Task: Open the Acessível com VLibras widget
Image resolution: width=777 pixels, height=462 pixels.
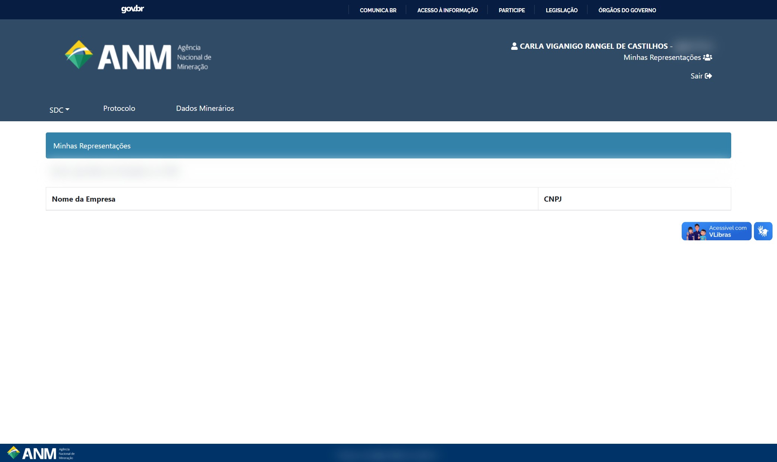Action: [x=717, y=231]
